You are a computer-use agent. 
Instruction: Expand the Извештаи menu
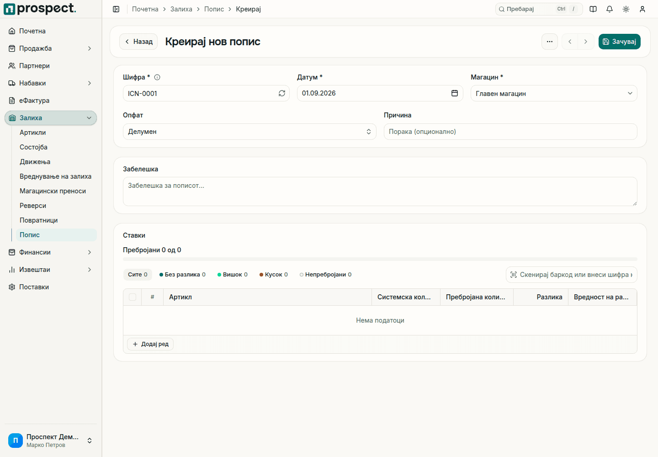tap(51, 270)
